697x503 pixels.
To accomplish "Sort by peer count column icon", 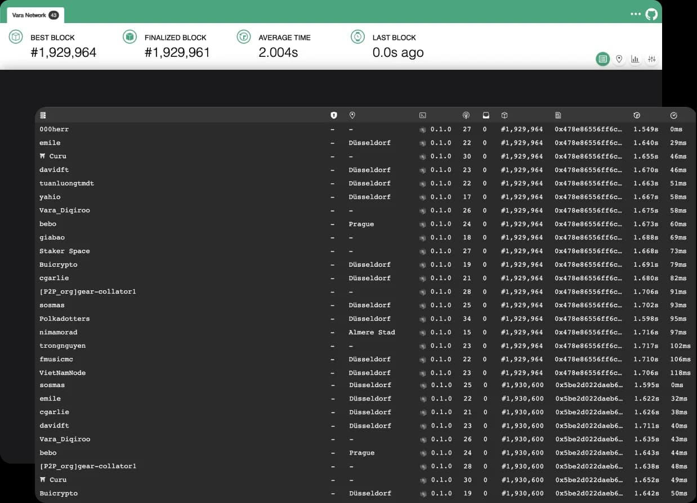I will 466,115.
